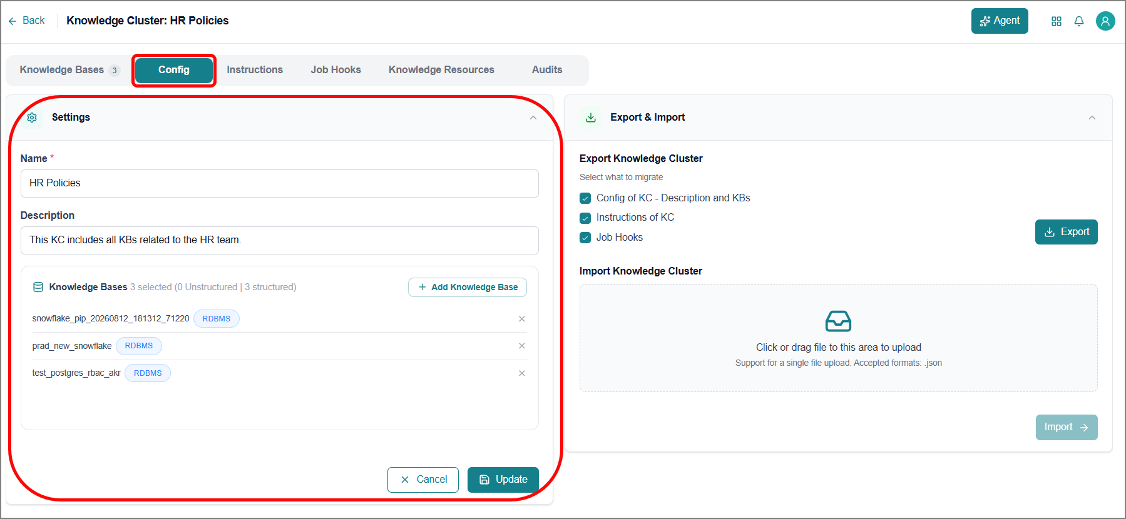Click the Add Knowledge Base button

click(x=468, y=287)
